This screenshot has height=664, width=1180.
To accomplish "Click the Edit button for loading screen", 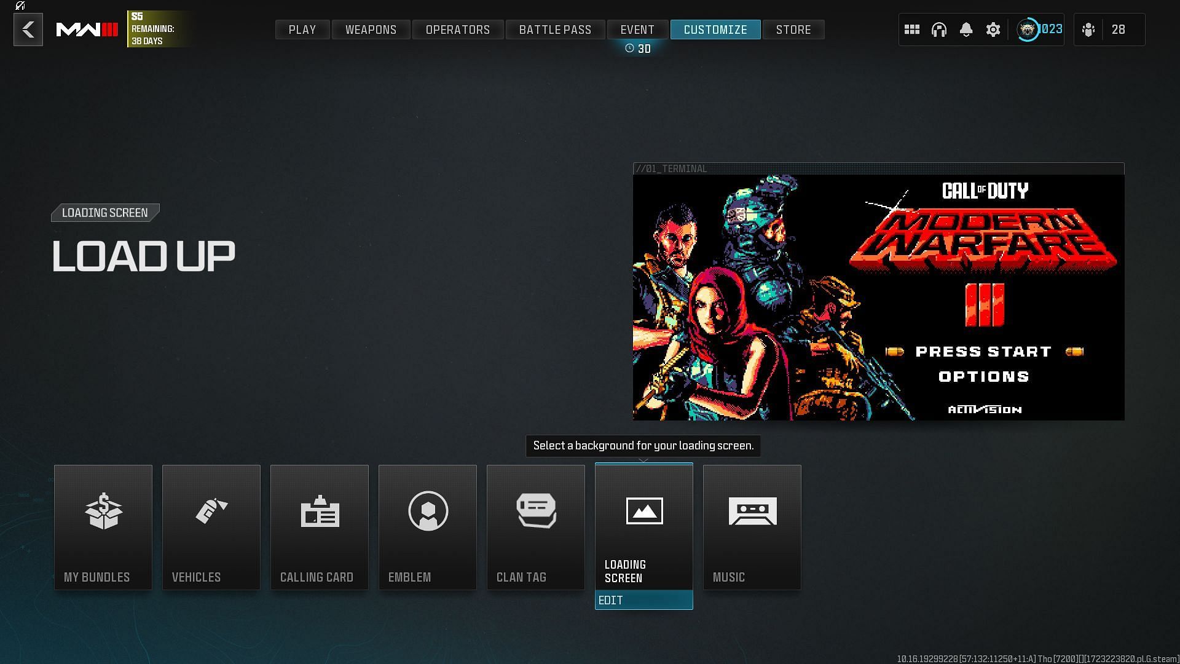I will (x=644, y=600).
